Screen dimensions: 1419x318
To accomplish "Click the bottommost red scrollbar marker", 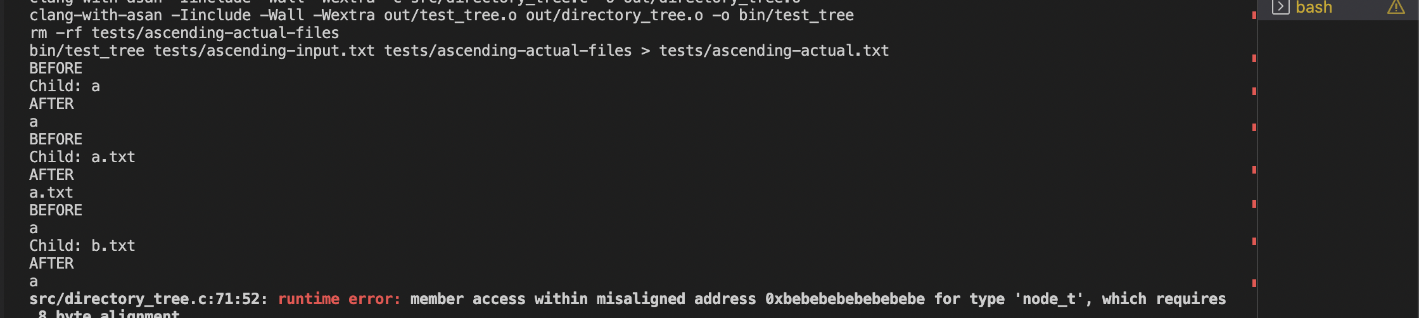I will pos(1254,283).
